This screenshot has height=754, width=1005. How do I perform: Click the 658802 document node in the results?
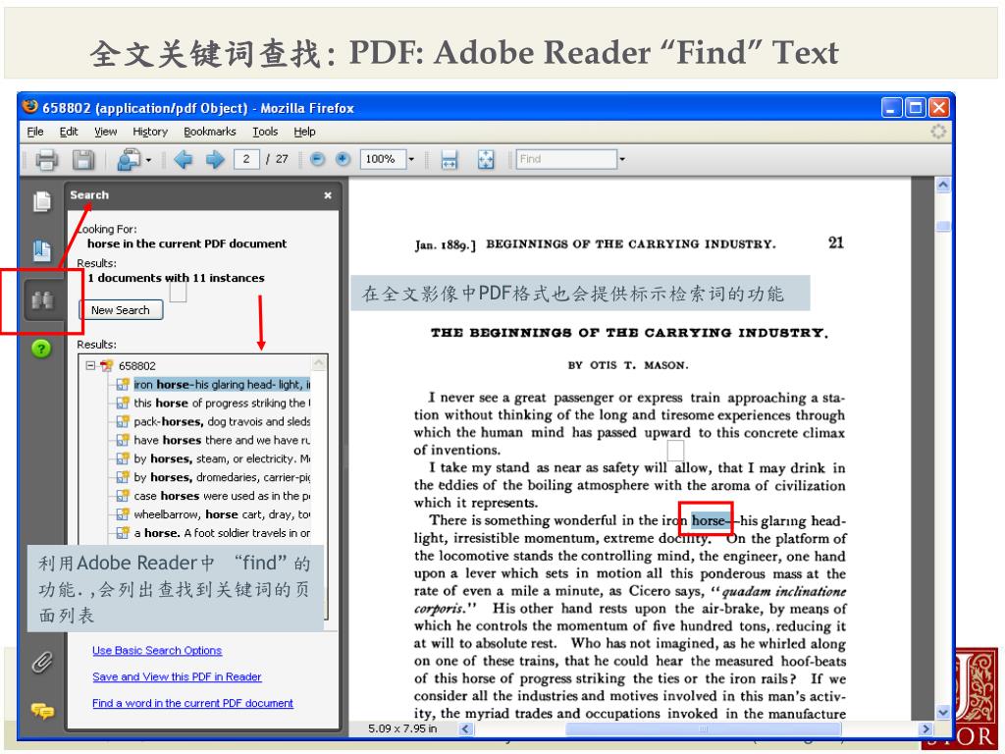coord(136,366)
